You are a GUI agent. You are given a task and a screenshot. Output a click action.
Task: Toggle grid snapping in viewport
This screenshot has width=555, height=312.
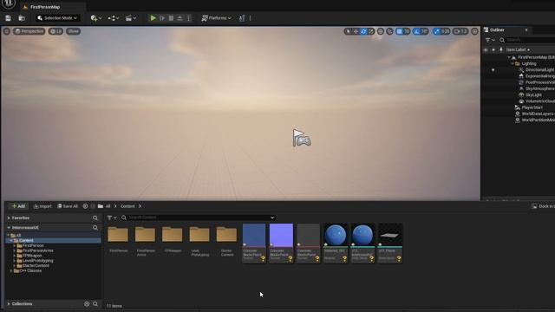click(399, 31)
